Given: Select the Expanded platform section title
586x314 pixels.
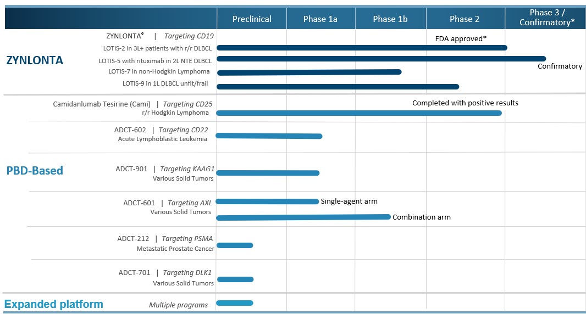Looking at the screenshot, I should point(53,304).
